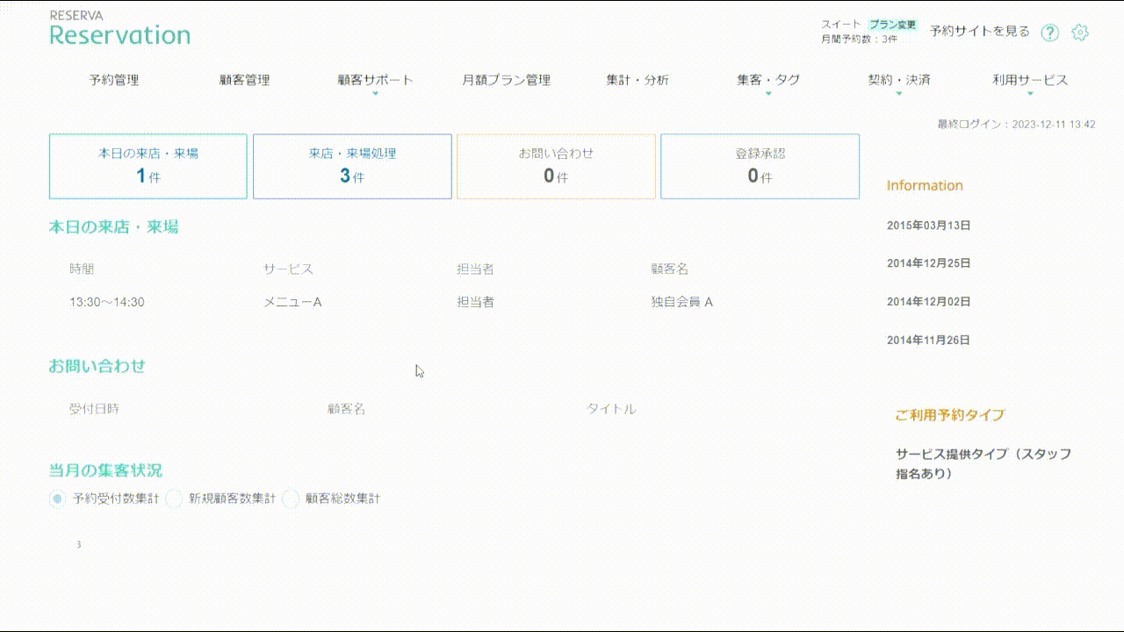
Task: Expand the 契約・決済 dropdown menu
Action: coord(898,80)
